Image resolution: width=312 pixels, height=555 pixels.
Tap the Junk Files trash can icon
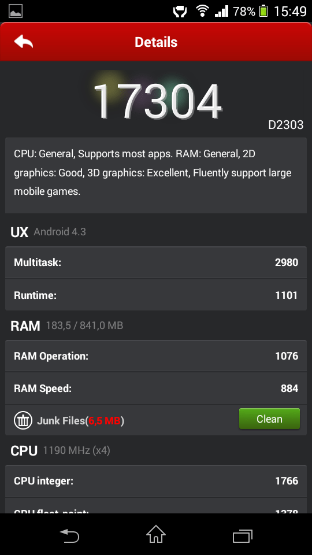[23, 420]
